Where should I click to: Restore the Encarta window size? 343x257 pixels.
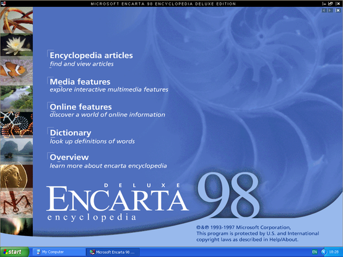(331, 4)
